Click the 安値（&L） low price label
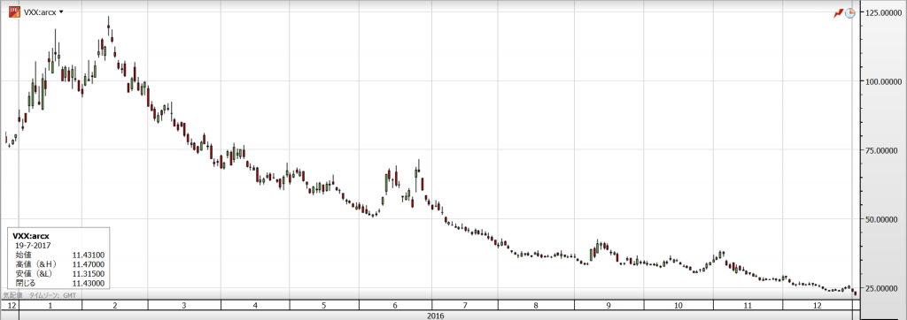The width and height of the screenshot is (907, 320). click(x=35, y=273)
